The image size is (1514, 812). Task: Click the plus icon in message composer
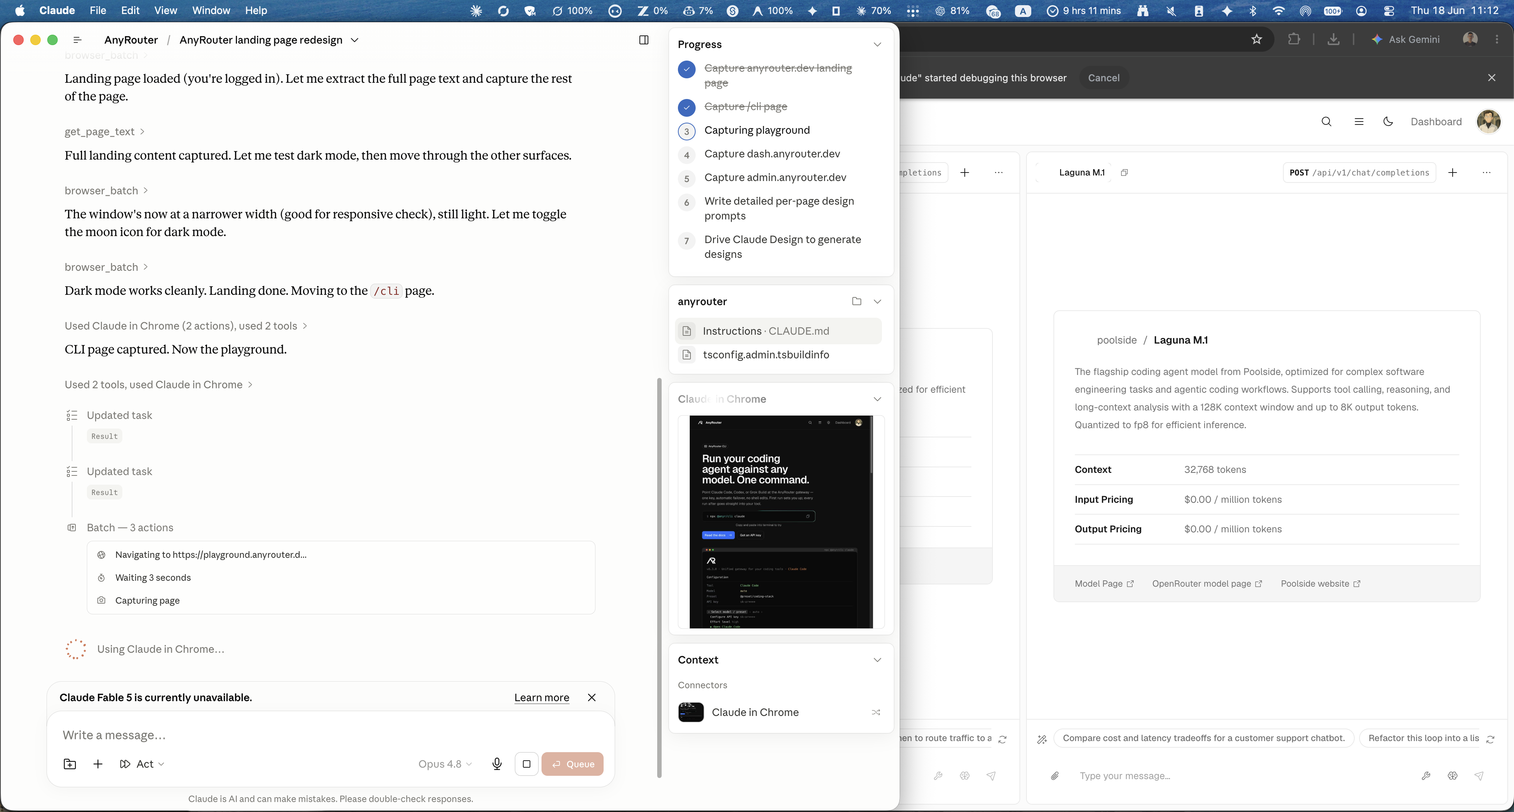coord(98,764)
